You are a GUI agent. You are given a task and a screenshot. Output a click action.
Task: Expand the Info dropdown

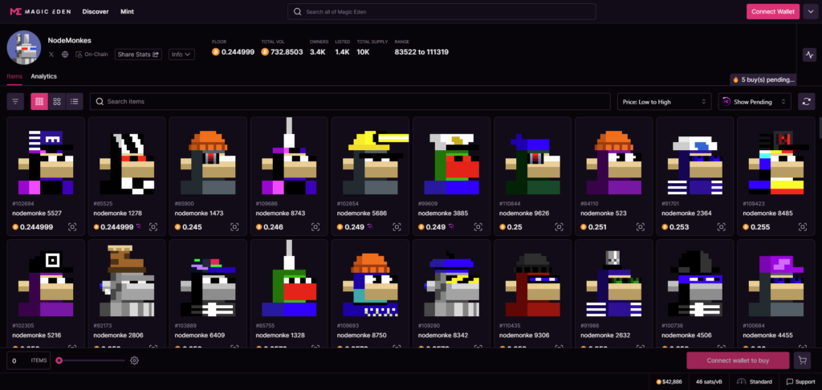(x=181, y=55)
